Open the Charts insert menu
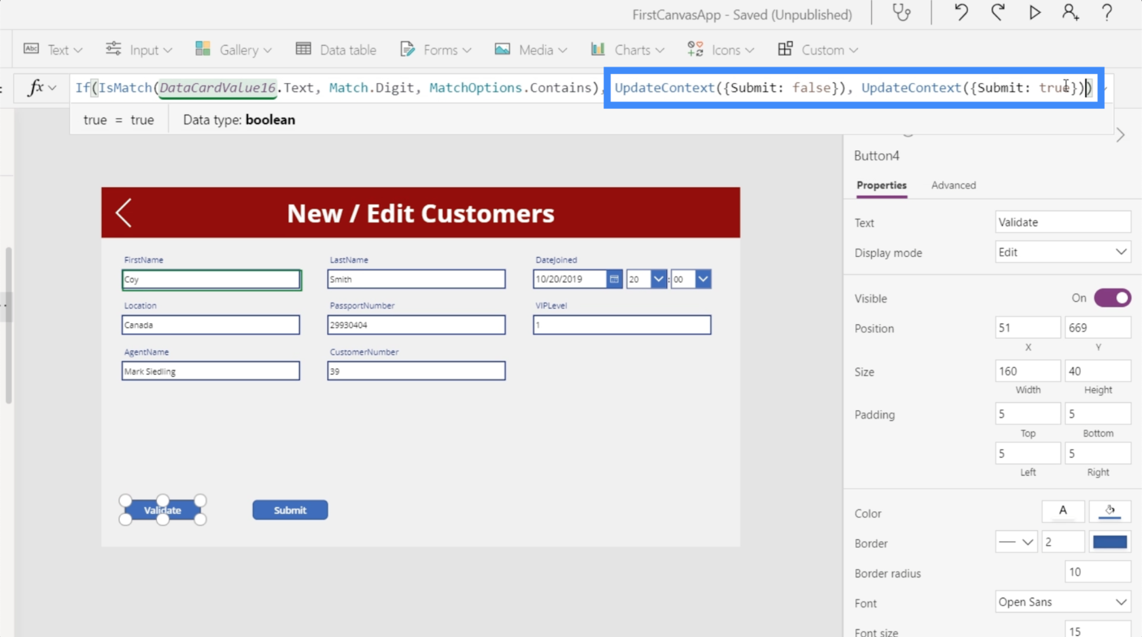The width and height of the screenshot is (1142, 637). [627, 50]
